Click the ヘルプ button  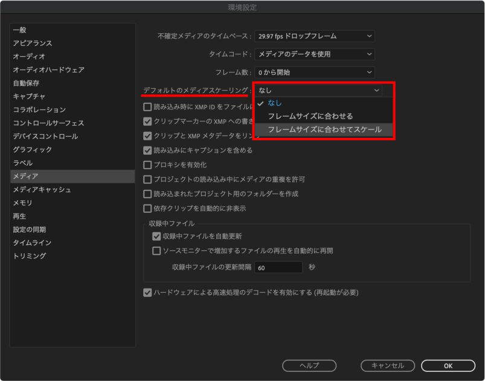tap(309, 365)
